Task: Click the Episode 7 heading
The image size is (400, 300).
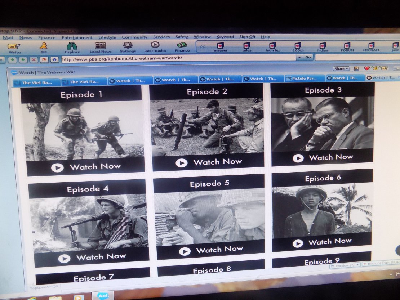Action: (x=93, y=277)
